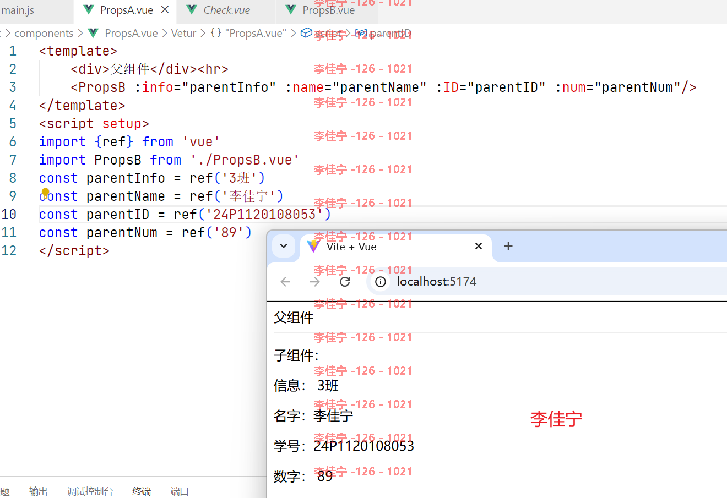
Task: Close the PropsA.vue editor tab
Action: click(x=165, y=10)
